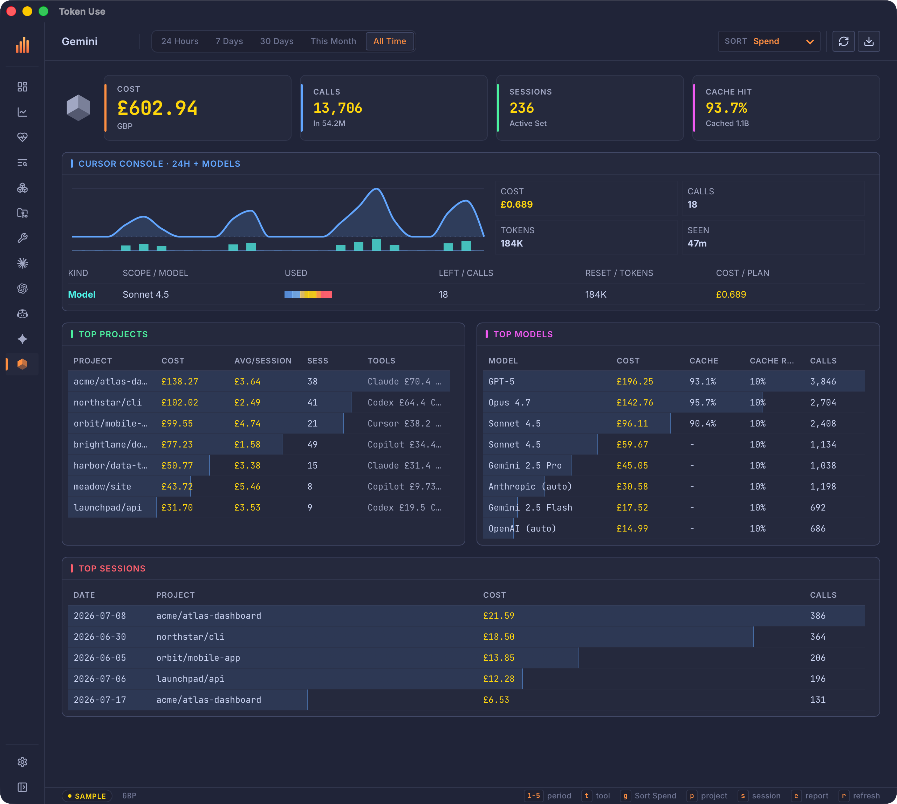Select the northstar/cli row in Top Projects
Viewport: 897px width, 804px height.
(x=259, y=402)
